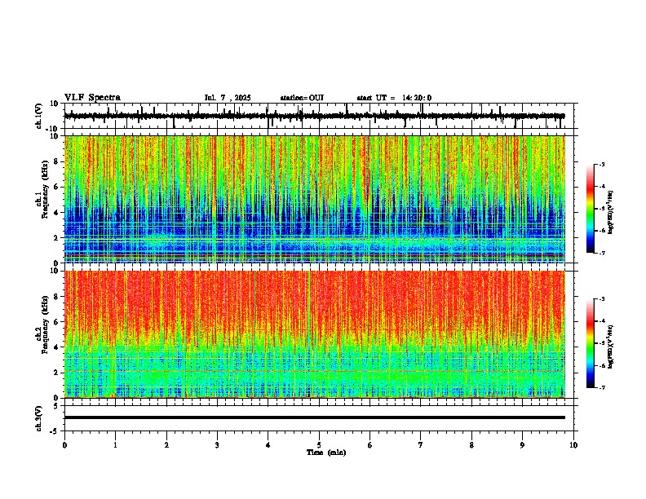The width and height of the screenshot is (646, 499).
Task: Click the "station=OUI" header label
Action: pos(302,98)
